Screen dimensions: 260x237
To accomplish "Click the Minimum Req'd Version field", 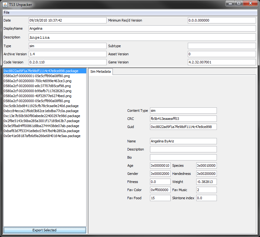I will coord(222,20).
